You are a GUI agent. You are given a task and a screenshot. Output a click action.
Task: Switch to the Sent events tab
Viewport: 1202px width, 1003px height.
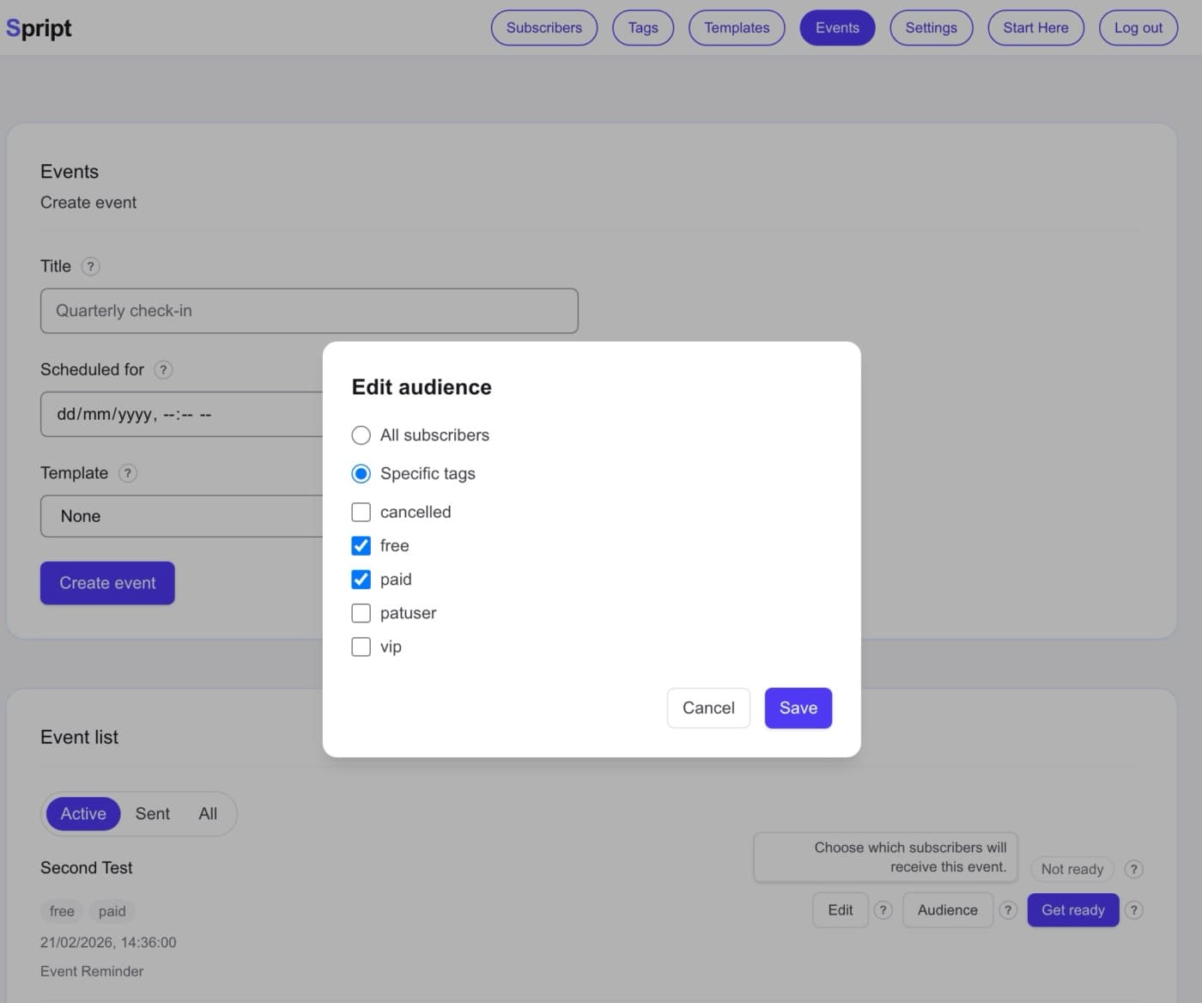pos(152,814)
